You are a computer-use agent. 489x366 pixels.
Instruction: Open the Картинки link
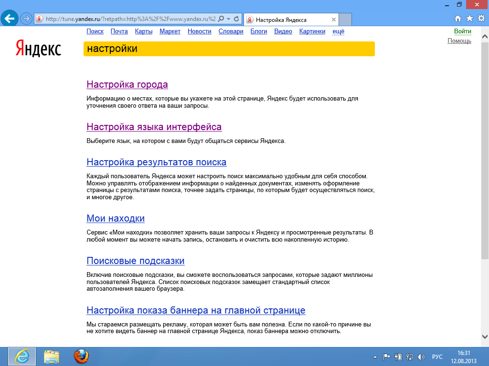coord(312,31)
